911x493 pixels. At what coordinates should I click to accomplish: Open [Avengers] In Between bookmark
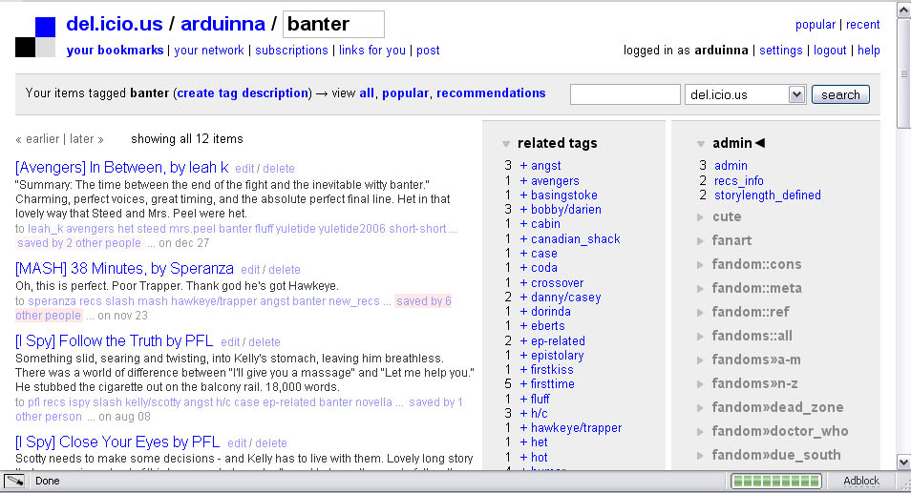122,168
